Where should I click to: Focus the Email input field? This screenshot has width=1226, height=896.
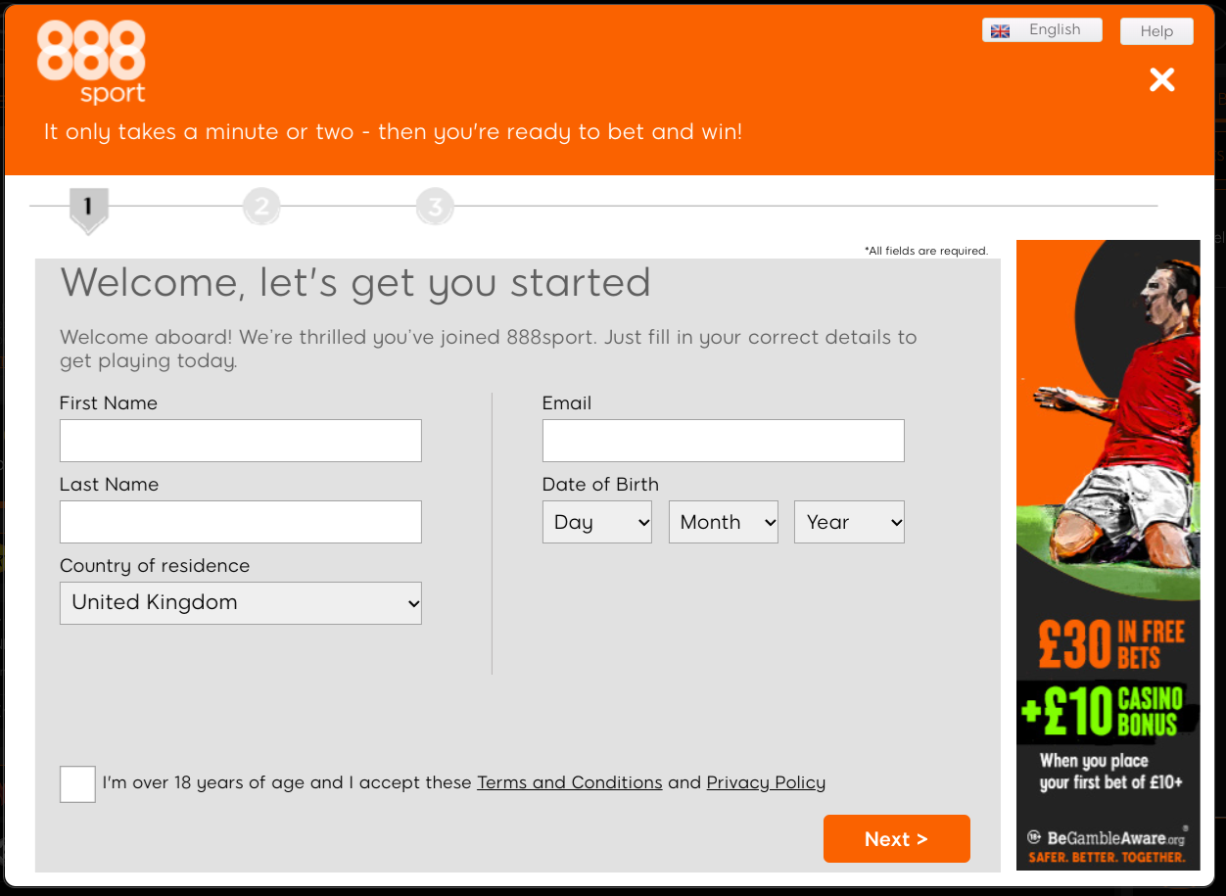tap(724, 441)
